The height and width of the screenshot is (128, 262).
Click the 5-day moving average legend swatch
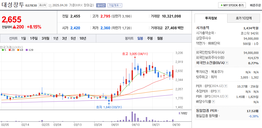click(3, 50)
